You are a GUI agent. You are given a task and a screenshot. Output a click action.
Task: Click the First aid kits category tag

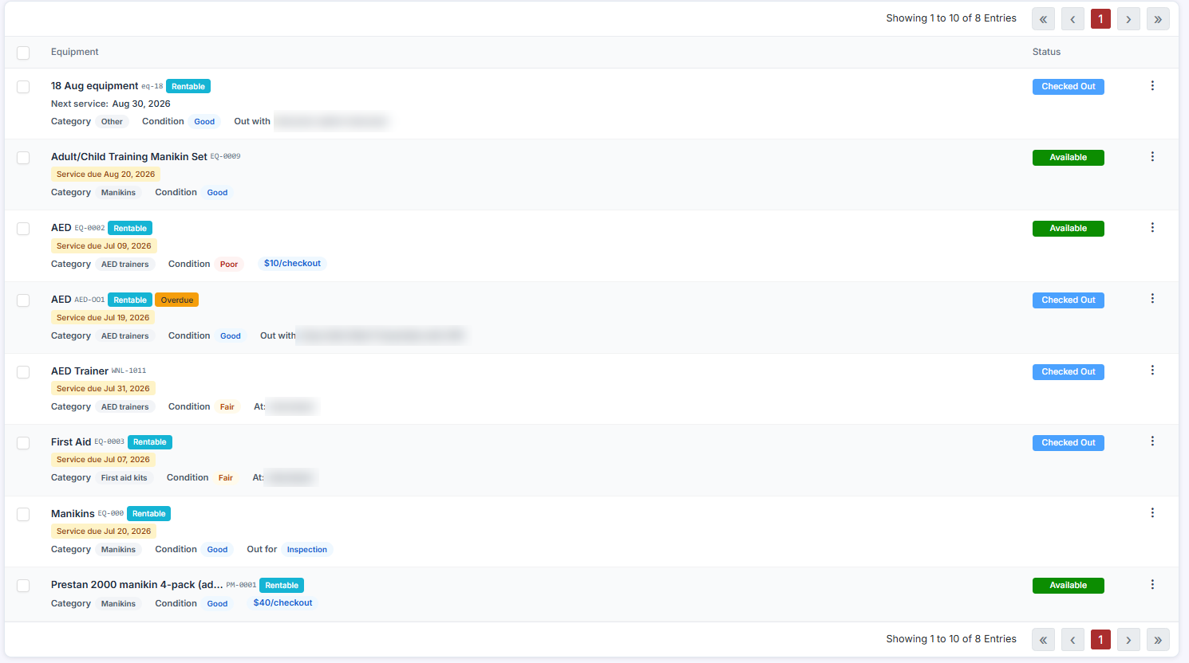tap(124, 478)
